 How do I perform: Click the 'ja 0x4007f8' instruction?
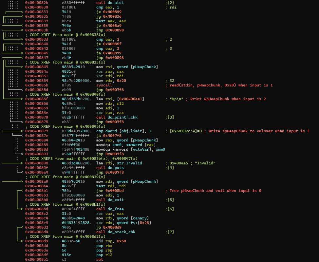point(109,136)
